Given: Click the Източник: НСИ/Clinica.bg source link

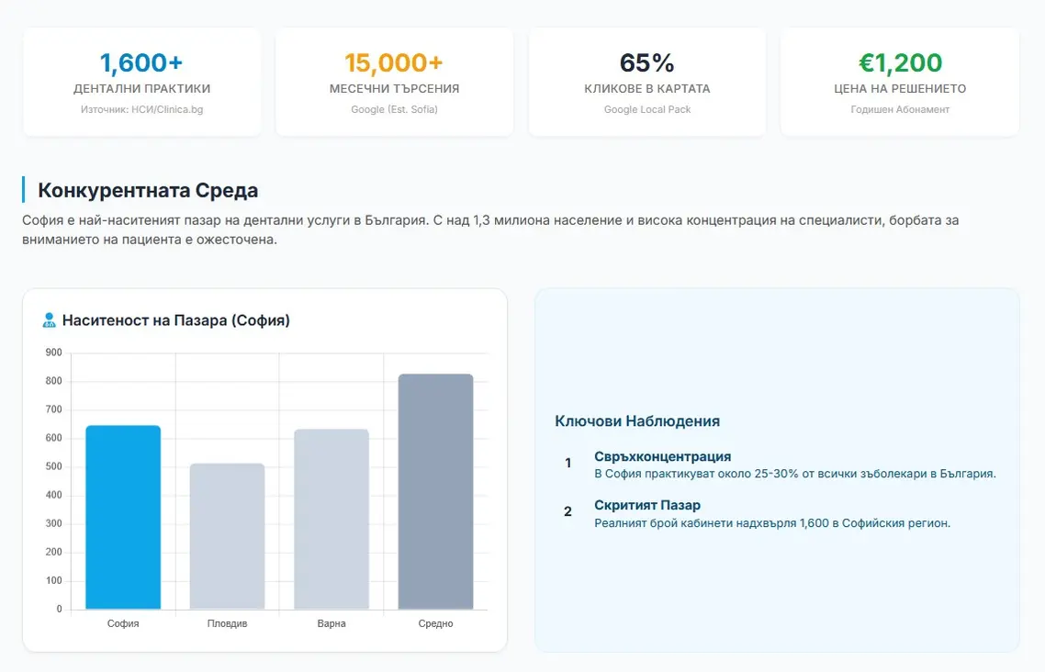Looking at the screenshot, I should (x=141, y=109).
